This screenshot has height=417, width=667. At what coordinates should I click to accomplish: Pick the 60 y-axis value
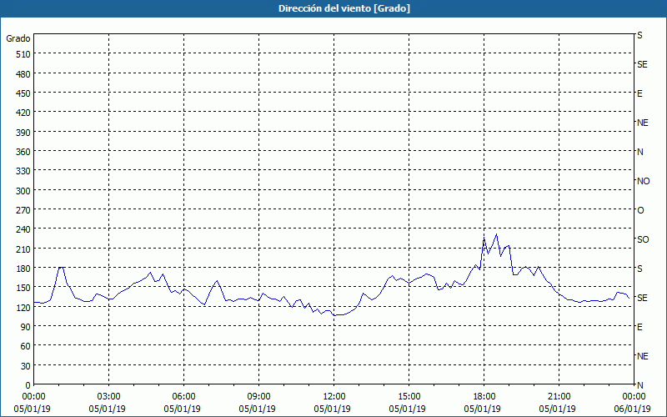(x=26, y=346)
